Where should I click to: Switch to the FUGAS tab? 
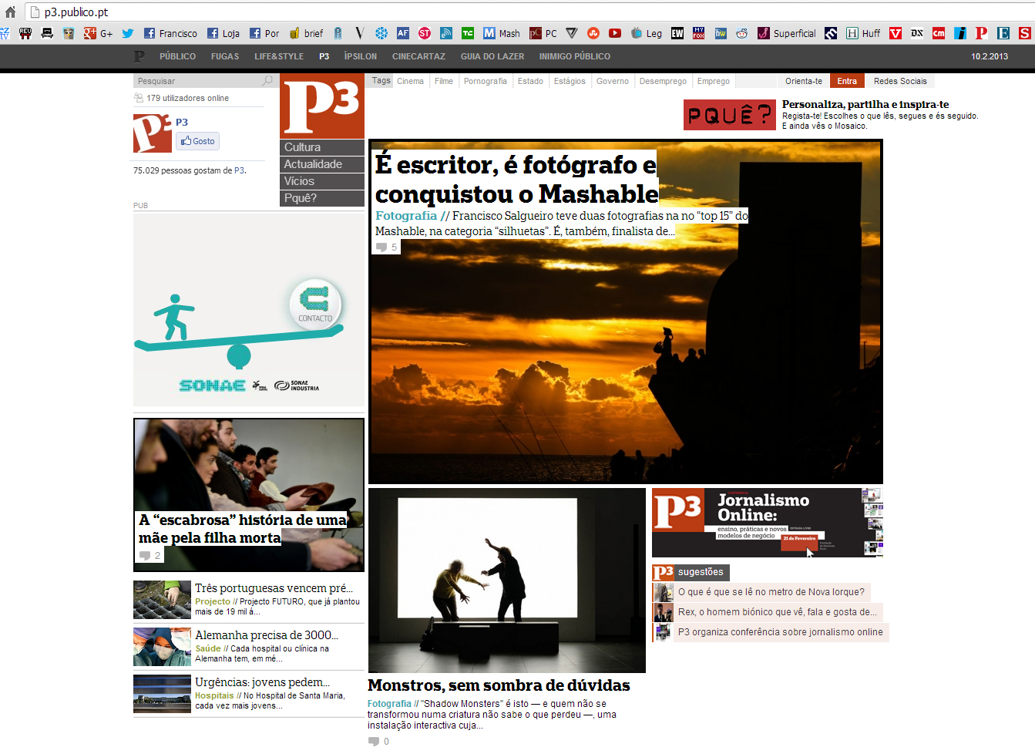tap(225, 56)
